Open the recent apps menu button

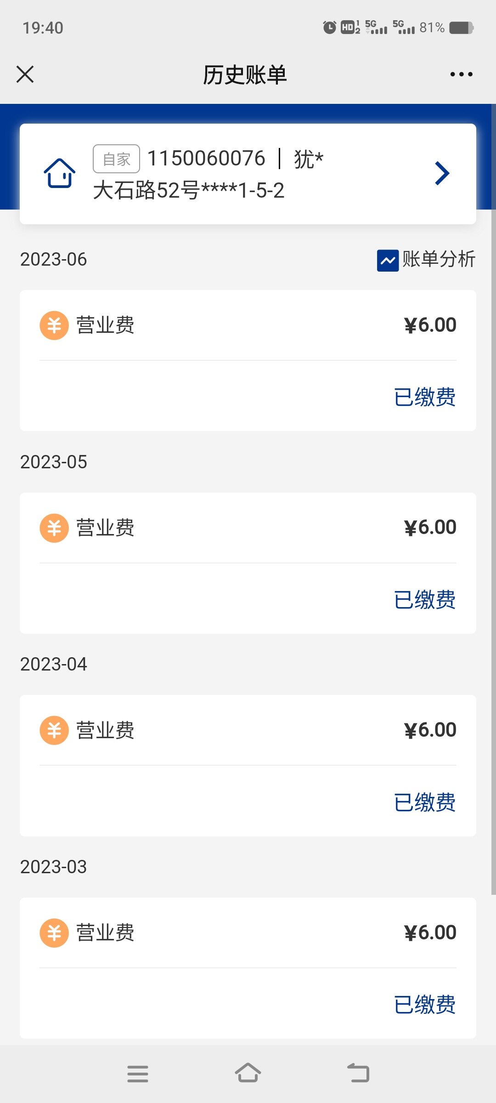138,1074
